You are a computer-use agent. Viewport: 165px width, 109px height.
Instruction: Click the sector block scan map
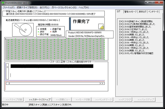56,49
